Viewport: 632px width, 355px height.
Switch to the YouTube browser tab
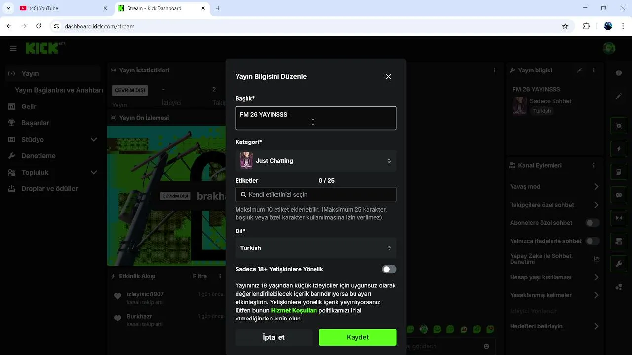(63, 8)
